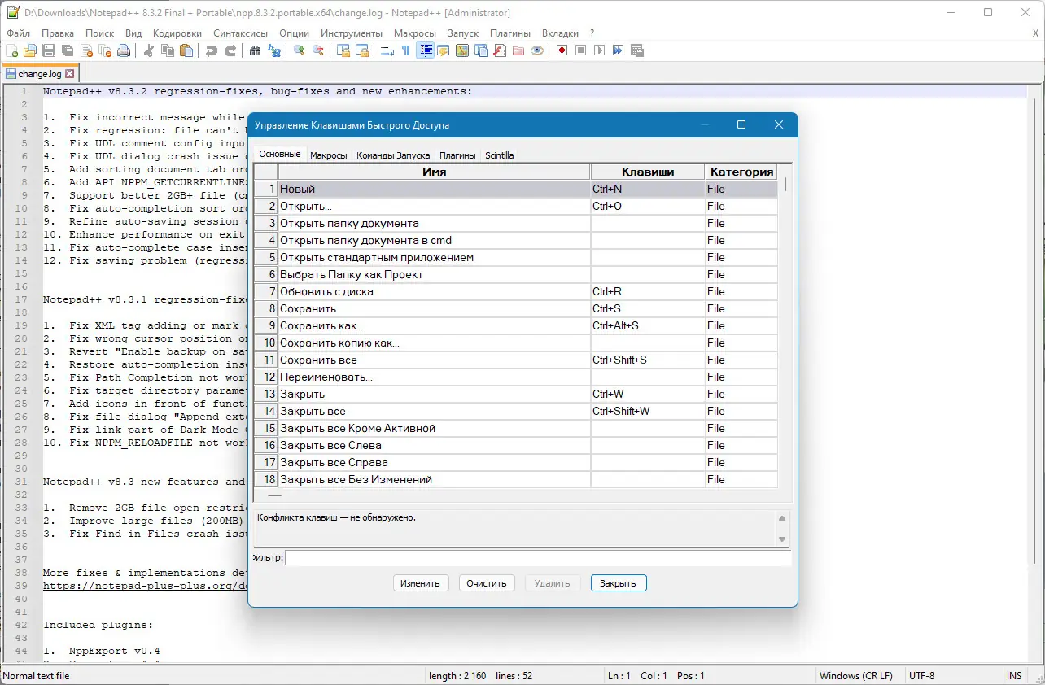Screen dimensions: 1045x685
Task: Click the Cut scissors icon
Action: pos(149,50)
